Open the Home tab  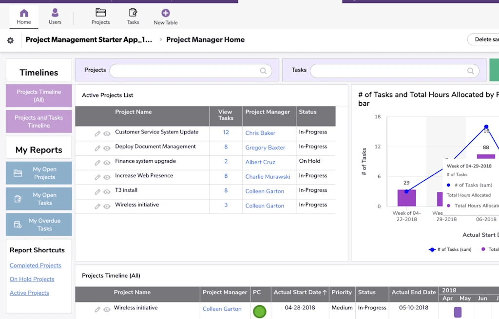click(24, 17)
